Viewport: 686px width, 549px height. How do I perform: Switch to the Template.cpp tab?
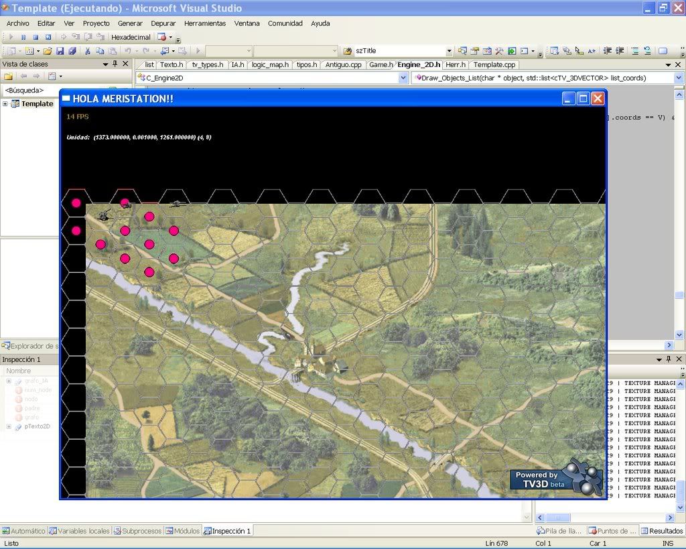click(x=494, y=65)
